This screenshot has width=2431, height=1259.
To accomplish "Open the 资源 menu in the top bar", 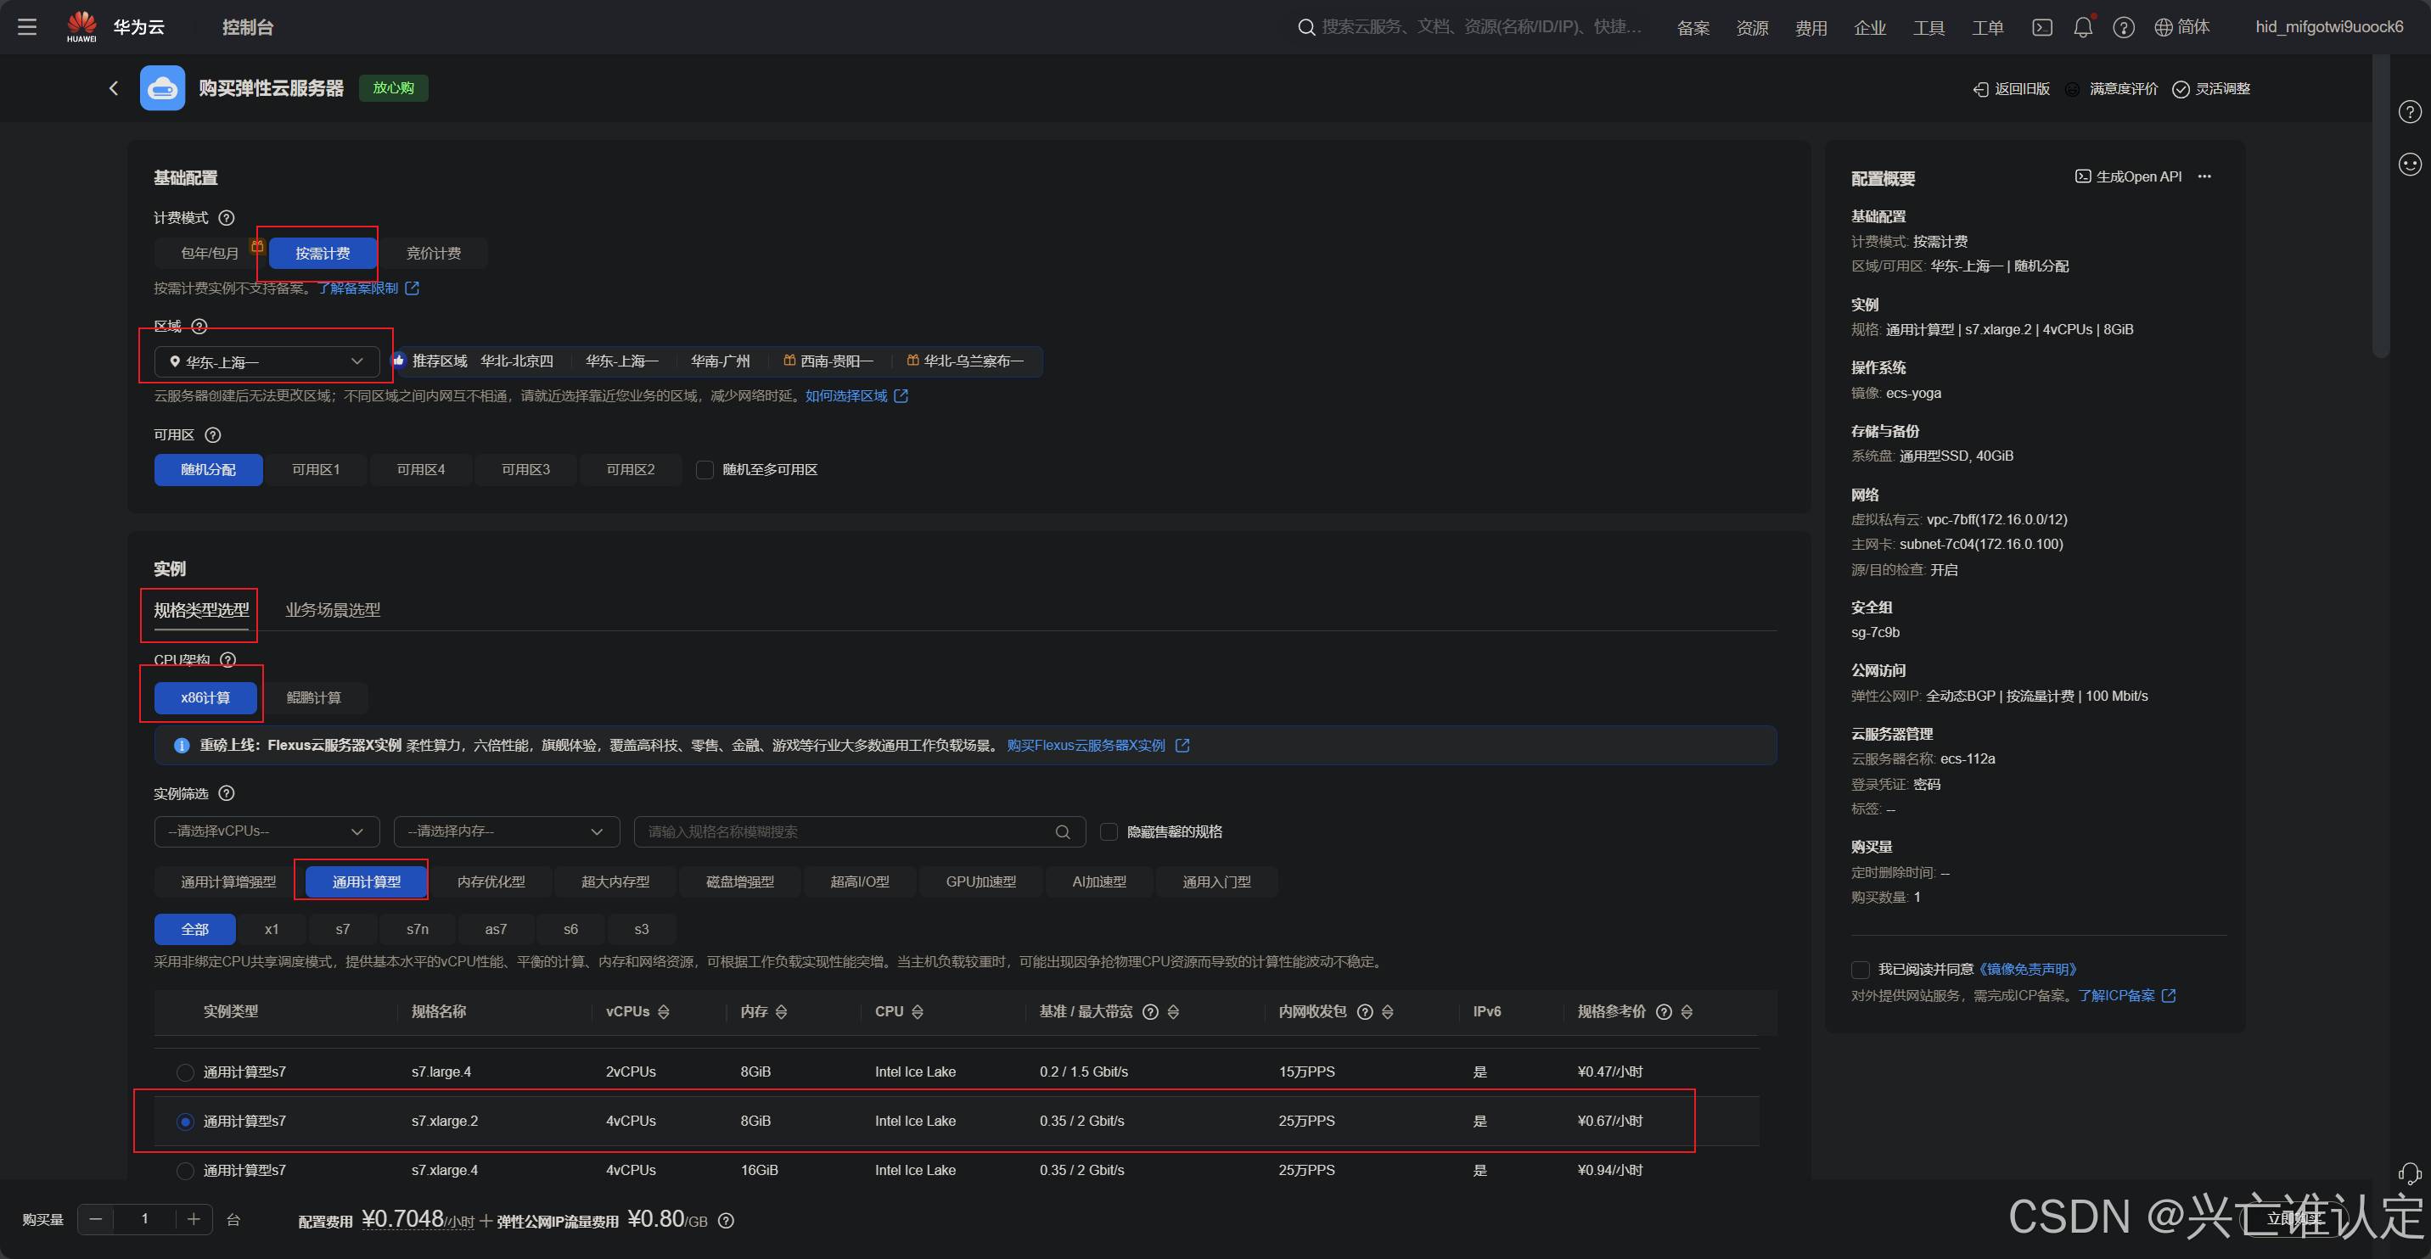I will pyautogui.click(x=1753, y=27).
